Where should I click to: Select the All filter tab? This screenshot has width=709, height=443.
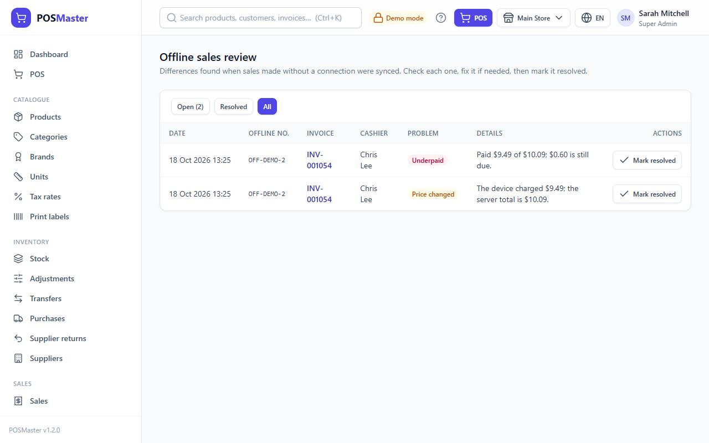pyautogui.click(x=267, y=107)
